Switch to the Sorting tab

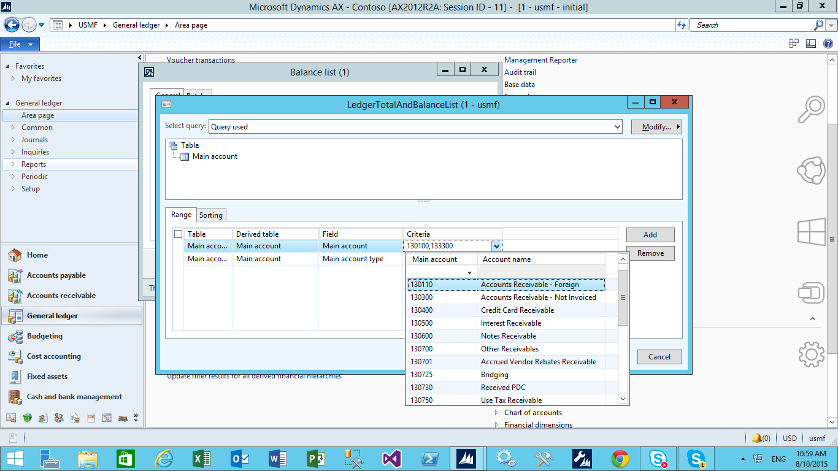(211, 215)
